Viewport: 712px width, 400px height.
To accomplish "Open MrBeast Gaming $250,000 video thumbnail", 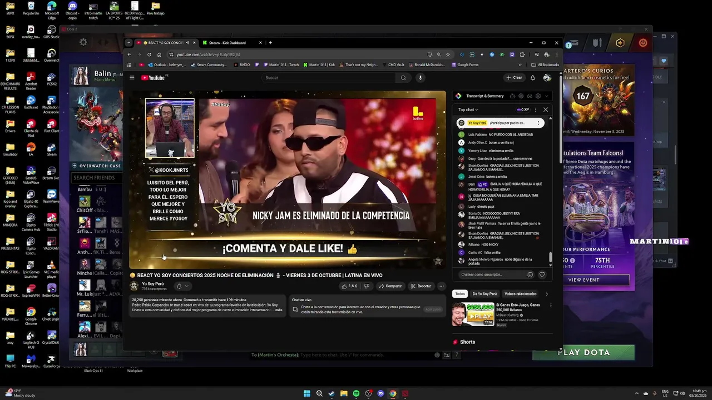I will 473,314.
